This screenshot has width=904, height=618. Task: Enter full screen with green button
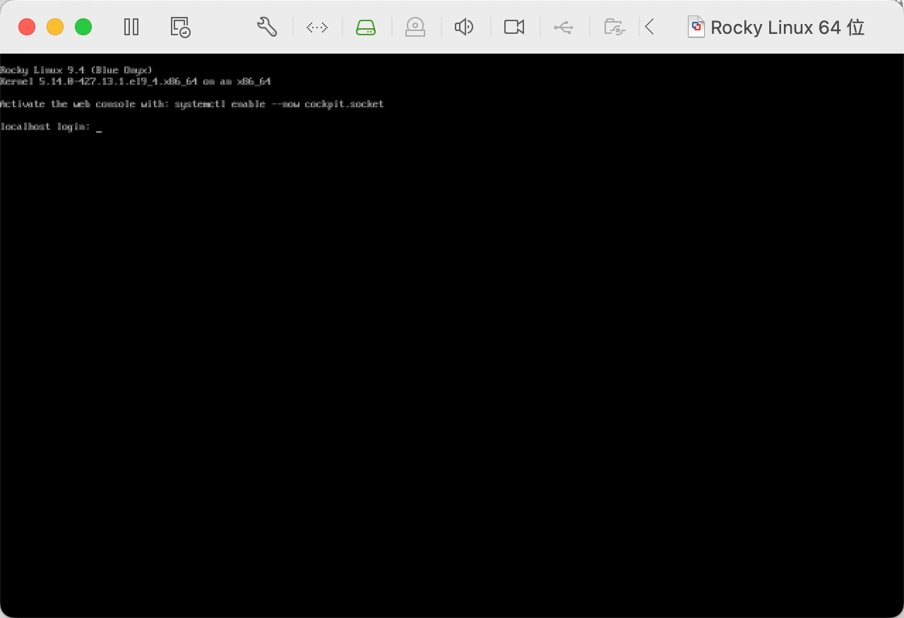[x=83, y=28]
